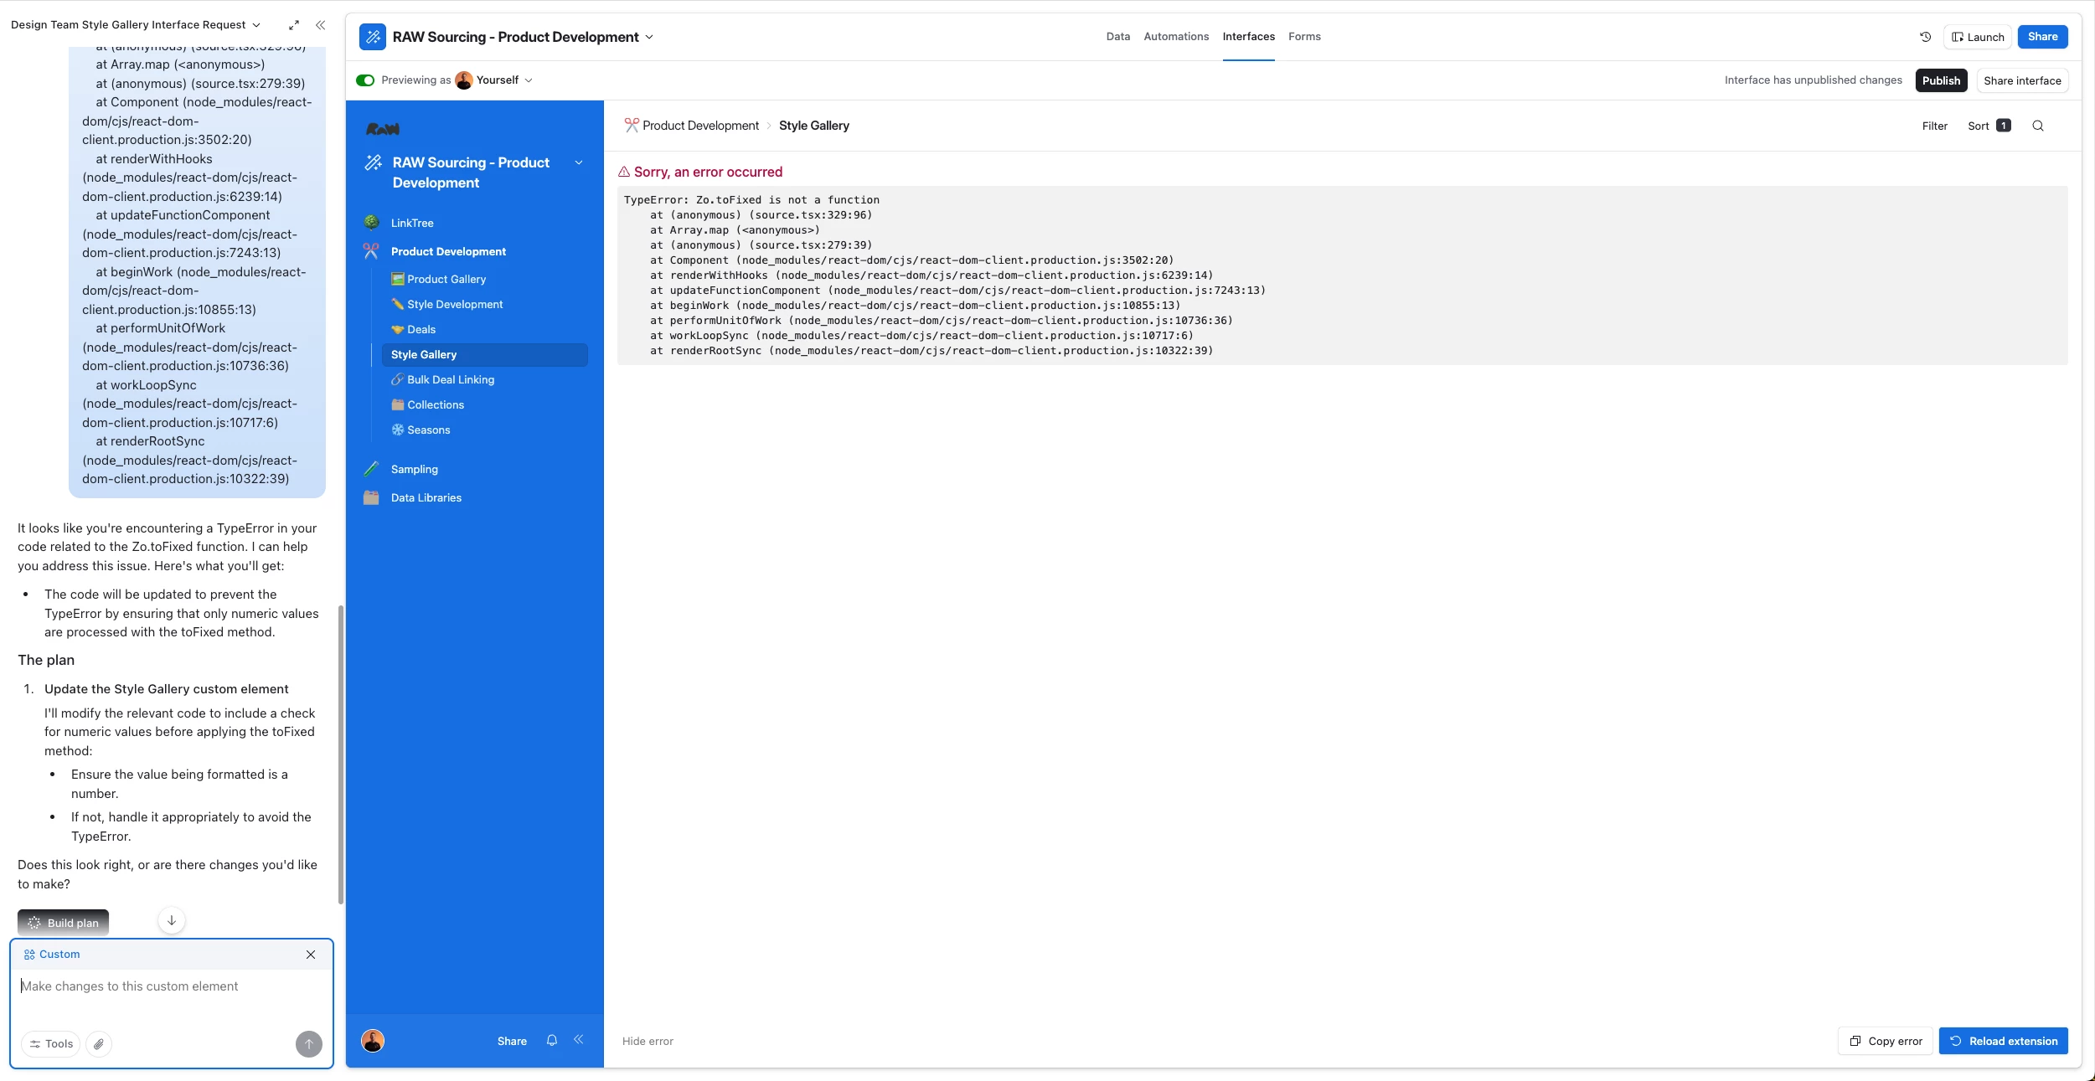Switch to the Forms tab
This screenshot has height=1081, width=2095.
click(x=1303, y=37)
